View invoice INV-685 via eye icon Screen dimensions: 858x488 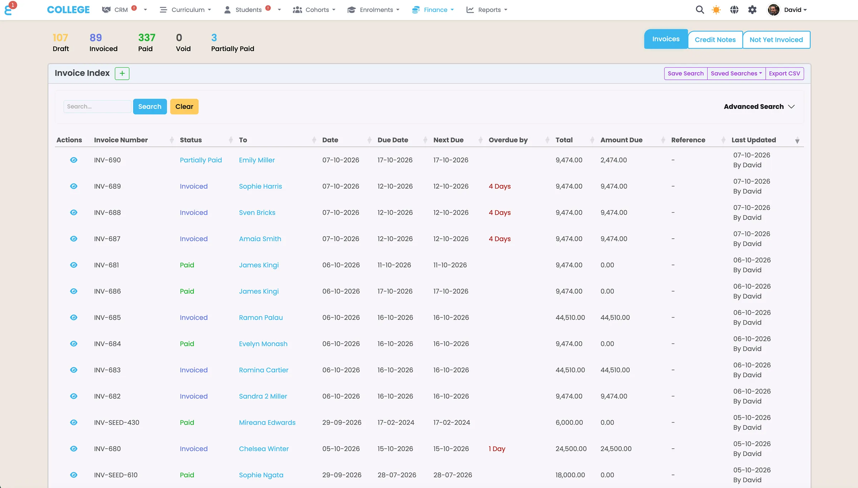pyautogui.click(x=74, y=318)
